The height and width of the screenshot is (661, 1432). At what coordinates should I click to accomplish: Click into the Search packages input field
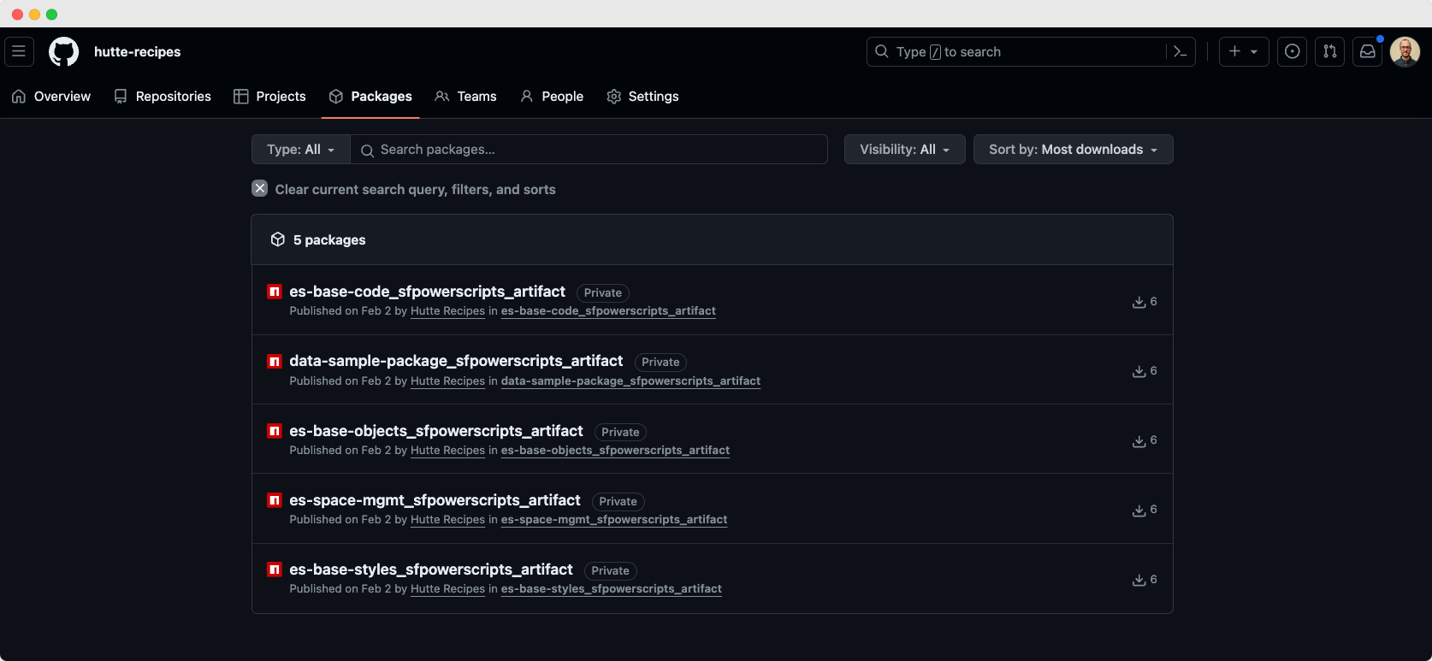[589, 150]
